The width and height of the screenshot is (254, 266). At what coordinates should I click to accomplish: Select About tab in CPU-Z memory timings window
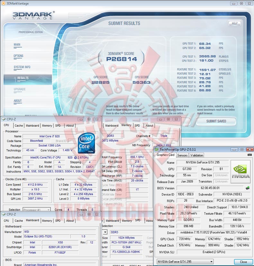click(149, 125)
